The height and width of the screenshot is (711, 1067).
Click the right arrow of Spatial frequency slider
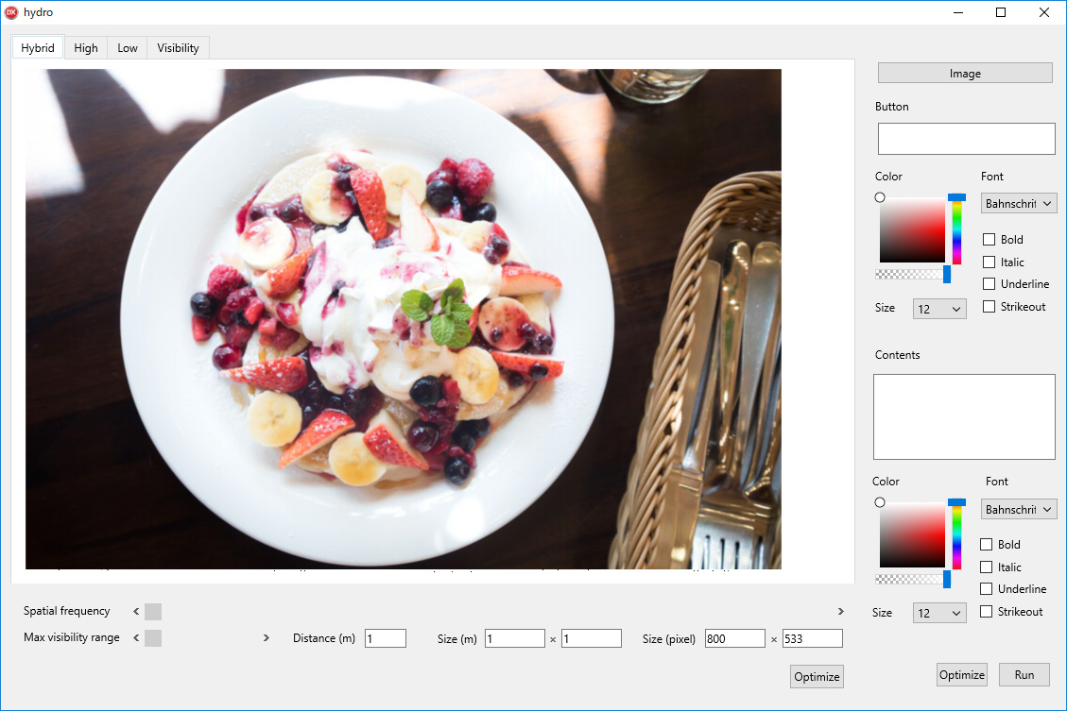tap(840, 612)
